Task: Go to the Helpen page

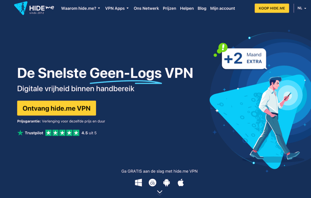Action: [x=187, y=8]
